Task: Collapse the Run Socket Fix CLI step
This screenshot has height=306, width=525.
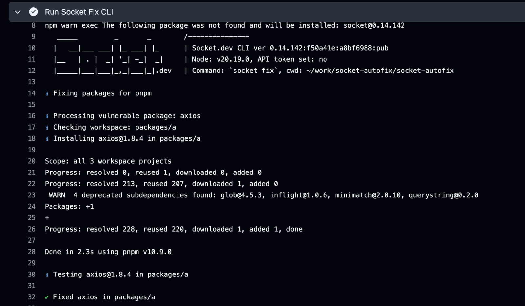Action: (x=18, y=12)
